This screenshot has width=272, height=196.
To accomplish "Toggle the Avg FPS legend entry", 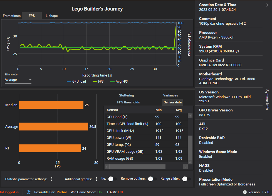I will pos(119,82).
